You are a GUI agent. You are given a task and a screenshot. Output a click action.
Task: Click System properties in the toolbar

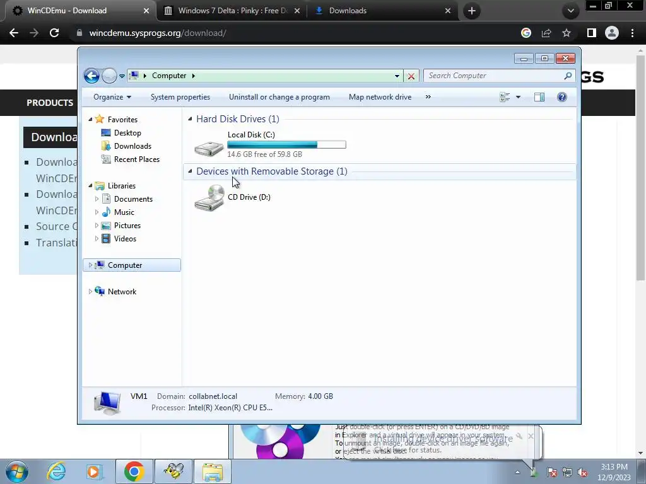click(180, 97)
